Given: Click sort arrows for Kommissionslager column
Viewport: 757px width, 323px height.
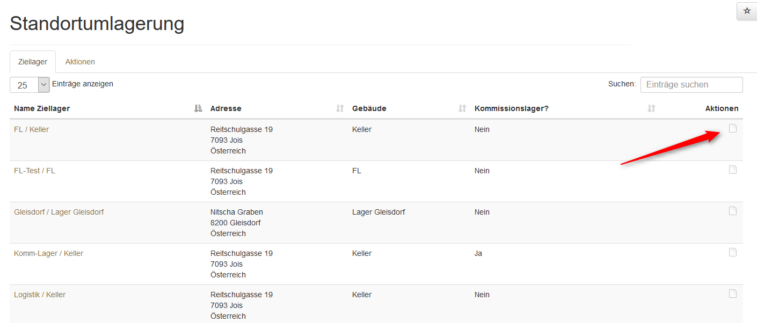Looking at the screenshot, I should 651,108.
